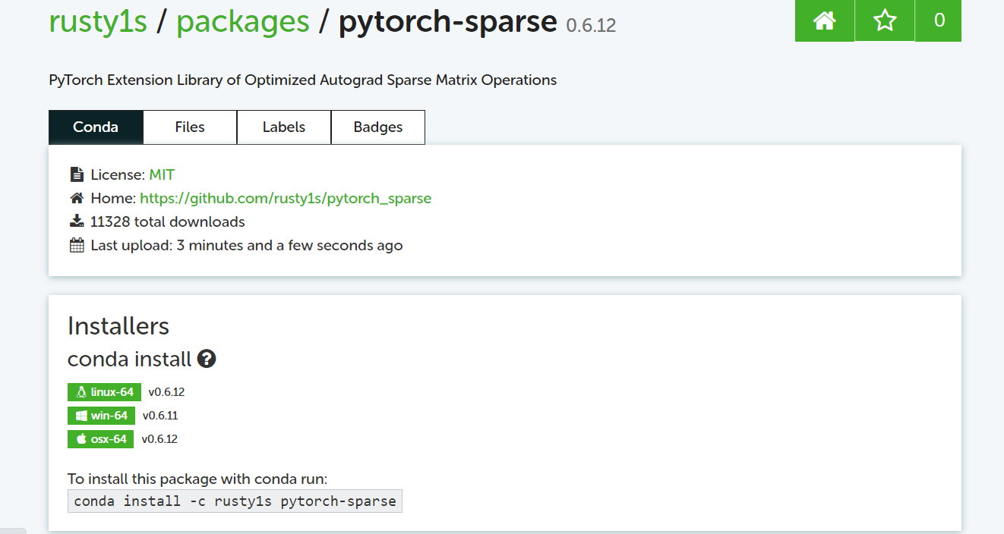Open the favorites count showing 0
1004x534 pixels.
[939, 20]
